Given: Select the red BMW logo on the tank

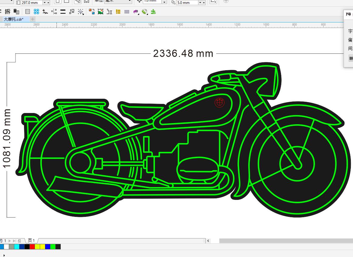Looking at the screenshot, I should [220, 103].
